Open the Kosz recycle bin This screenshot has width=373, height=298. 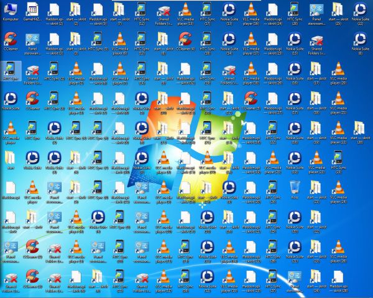pos(295,190)
